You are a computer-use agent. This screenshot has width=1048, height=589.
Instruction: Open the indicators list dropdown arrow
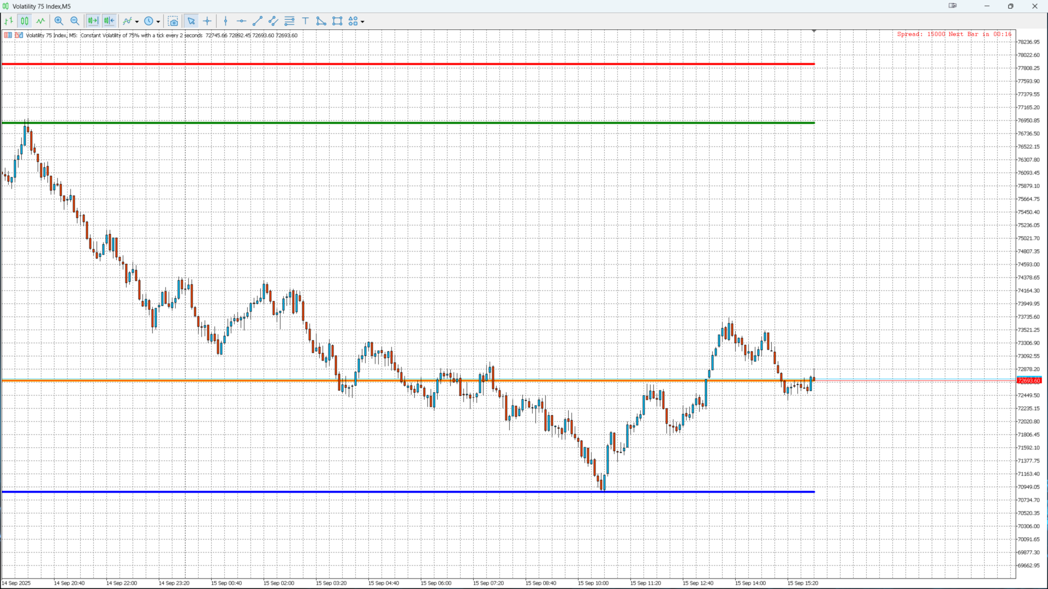pos(137,22)
